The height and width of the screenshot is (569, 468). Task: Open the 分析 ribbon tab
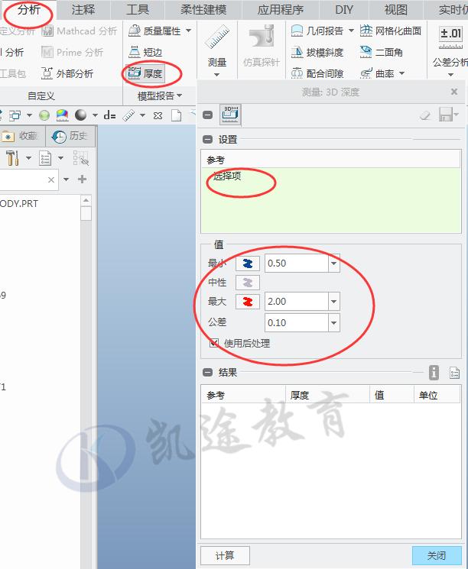point(29,10)
